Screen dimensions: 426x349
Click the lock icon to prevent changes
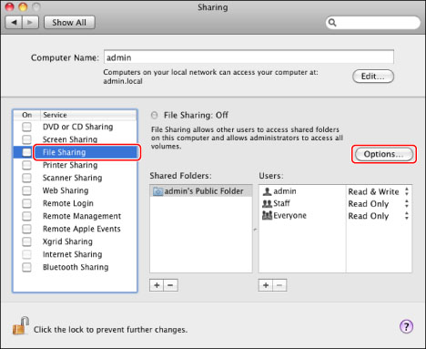click(x=21, y=325)
